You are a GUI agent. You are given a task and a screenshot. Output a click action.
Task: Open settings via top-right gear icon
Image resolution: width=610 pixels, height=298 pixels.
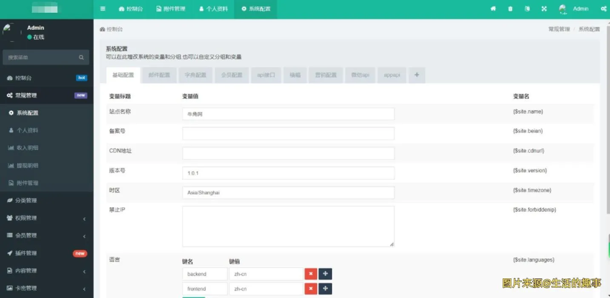pos(603,8)
